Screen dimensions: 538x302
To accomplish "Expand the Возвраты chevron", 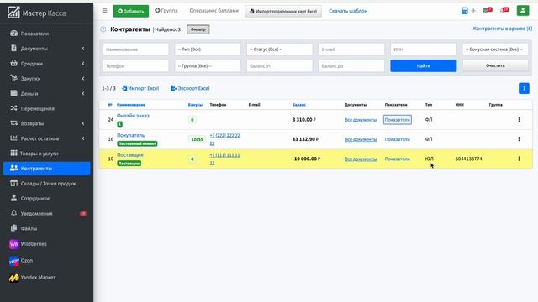I will tap(83, 123).
